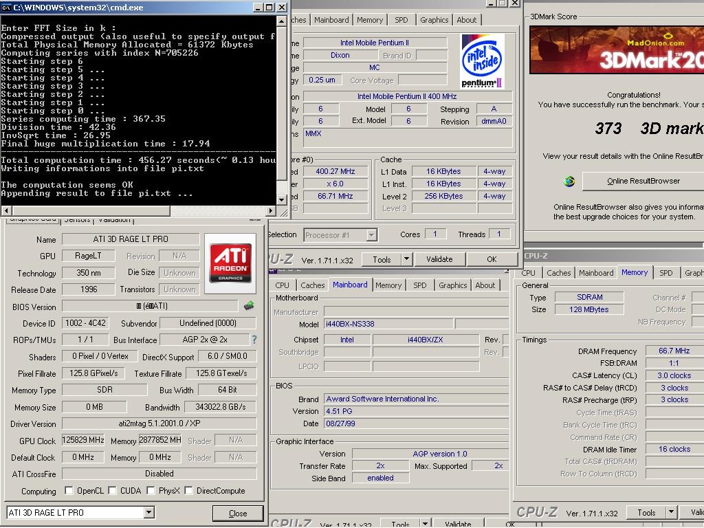Click the Device ID 1002 - 4C42 value
Image resolution: width=704 pixels, height=528 pixels.
click(x=85, y=323)
